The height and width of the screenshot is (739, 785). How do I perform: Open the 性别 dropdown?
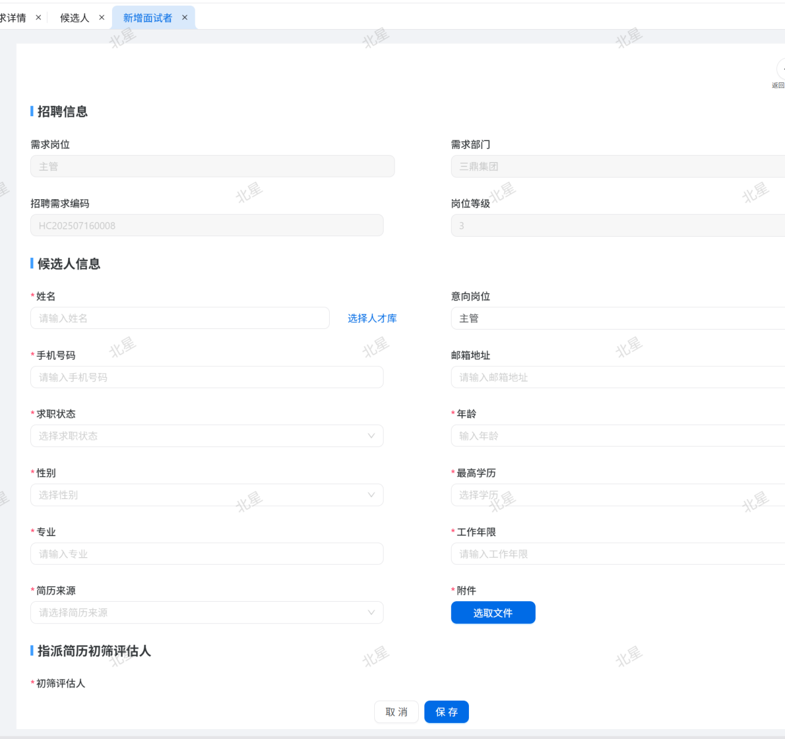pos(207,495)
